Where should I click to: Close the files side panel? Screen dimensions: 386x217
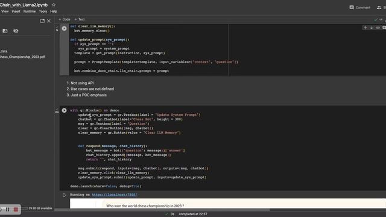[x=49, y=21]
